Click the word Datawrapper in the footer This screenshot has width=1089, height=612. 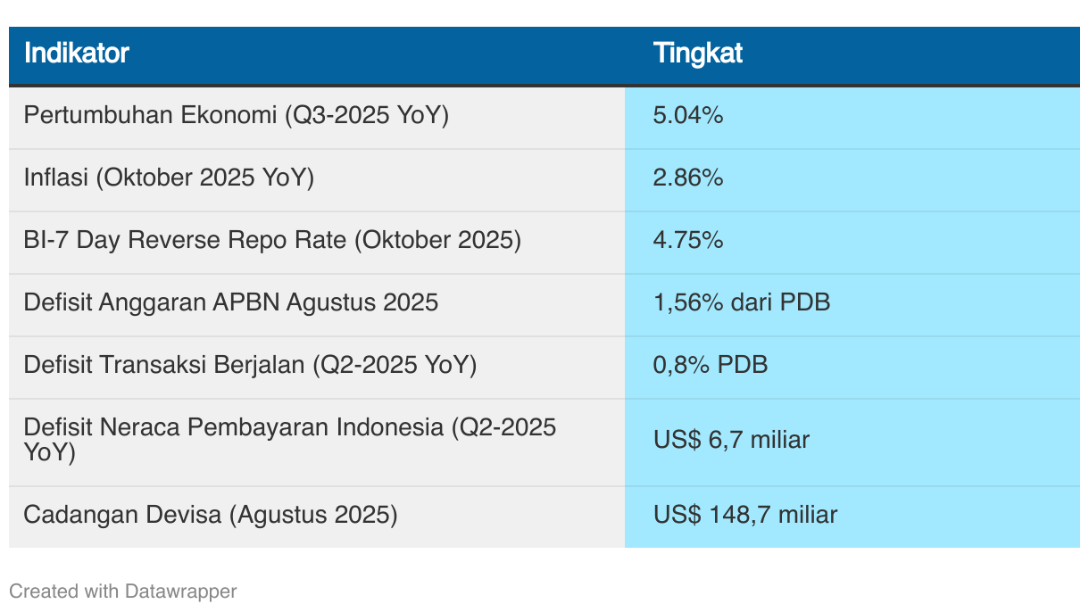click(181, 591)
